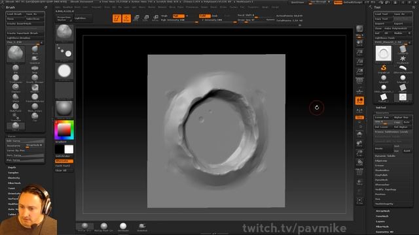The width and height of the screenshot is (419, 235).
Task: Select the Move transform icon
Action: point(136,18)
